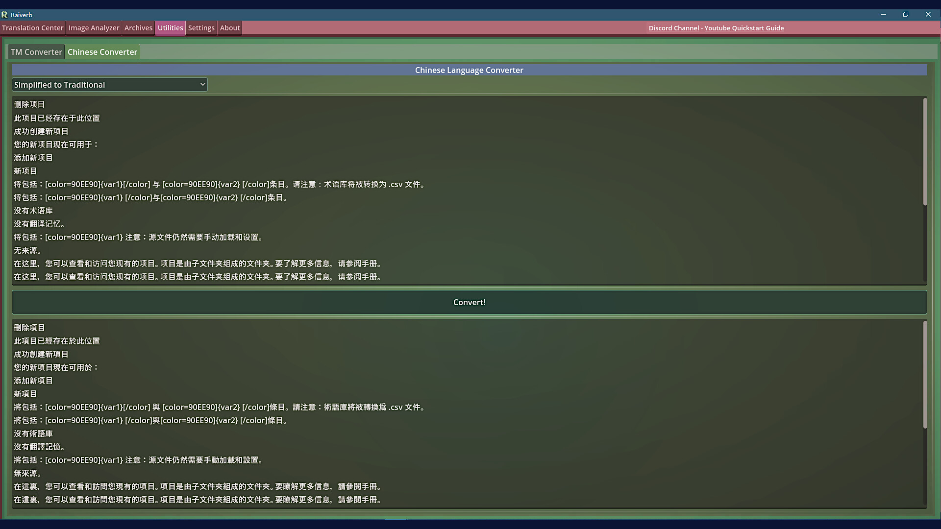This screenshot has width=941, height=529.
Task: Switch to the TM Converter tab
Action: (36, 51)
